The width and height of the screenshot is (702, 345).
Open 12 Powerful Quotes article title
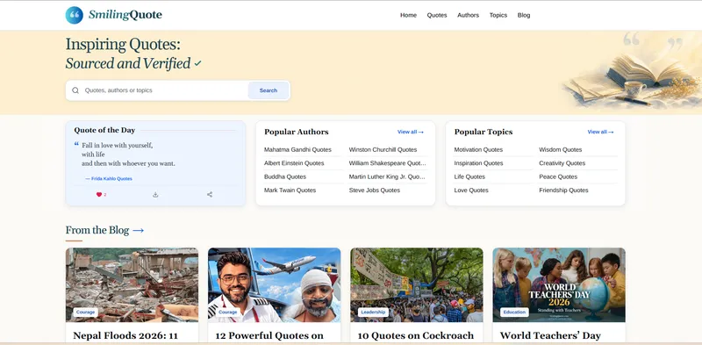click(x=269, y=336)
